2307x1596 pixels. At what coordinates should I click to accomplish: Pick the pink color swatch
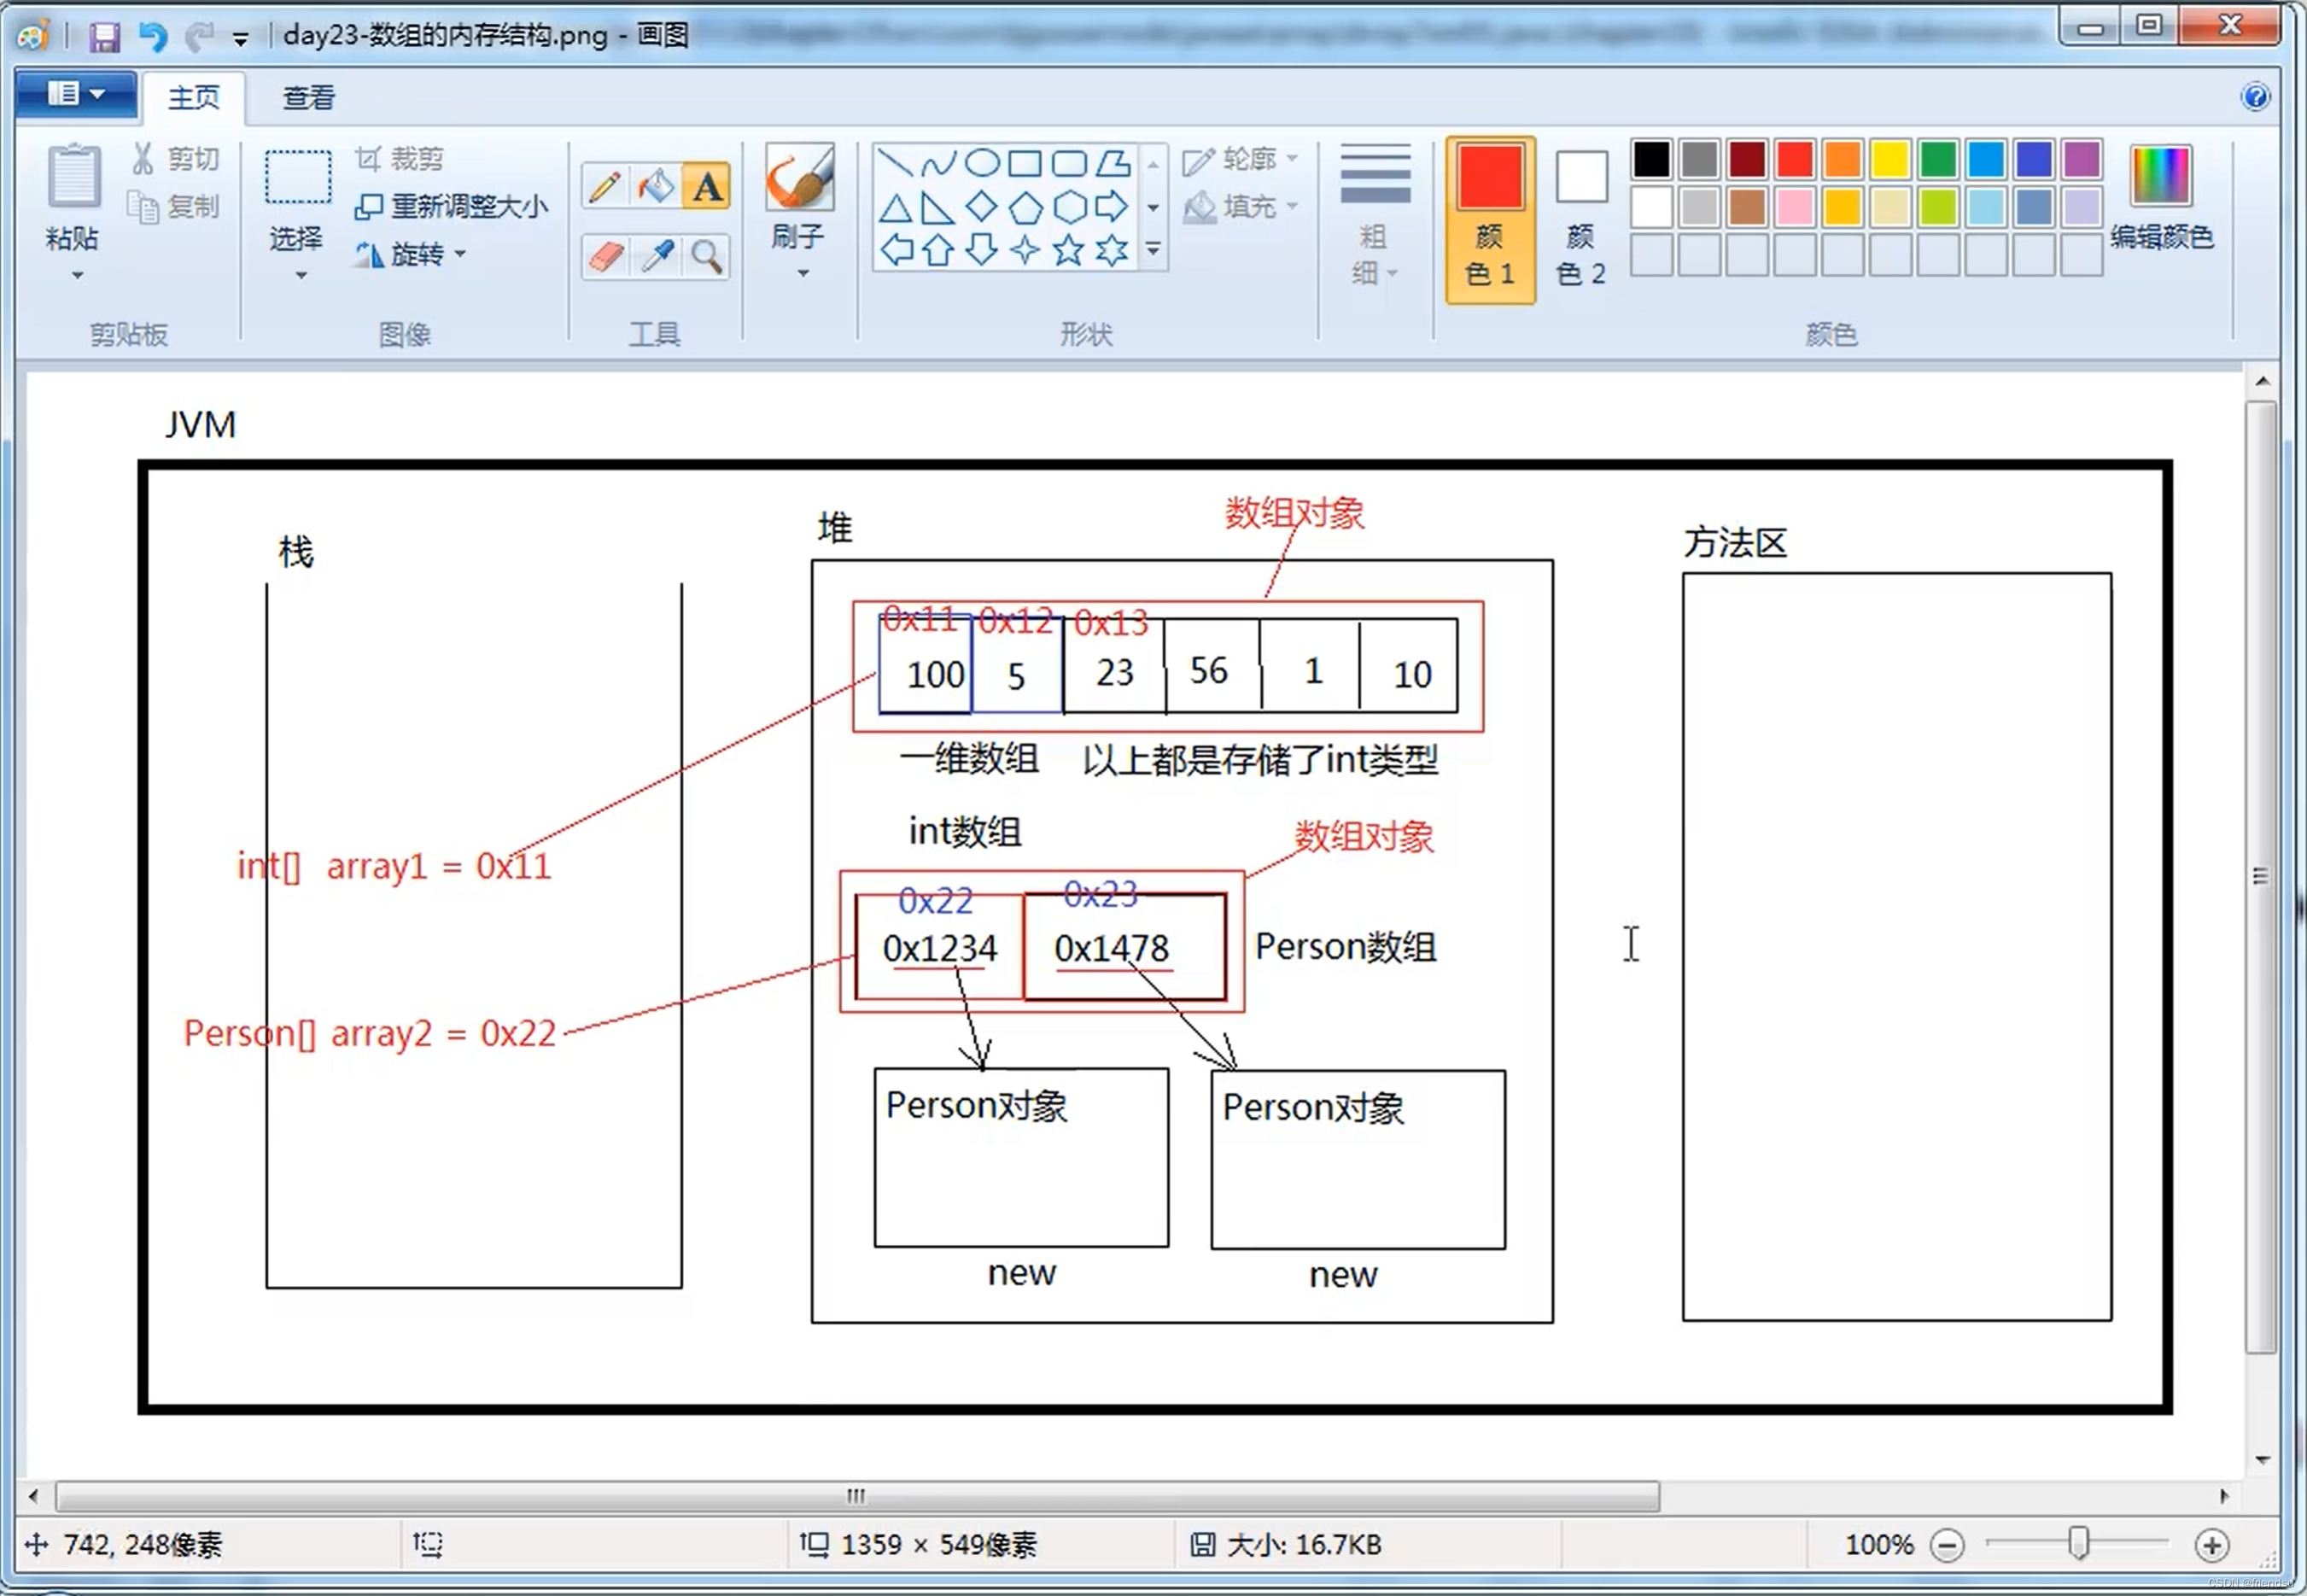click(x=1796, y=207)
